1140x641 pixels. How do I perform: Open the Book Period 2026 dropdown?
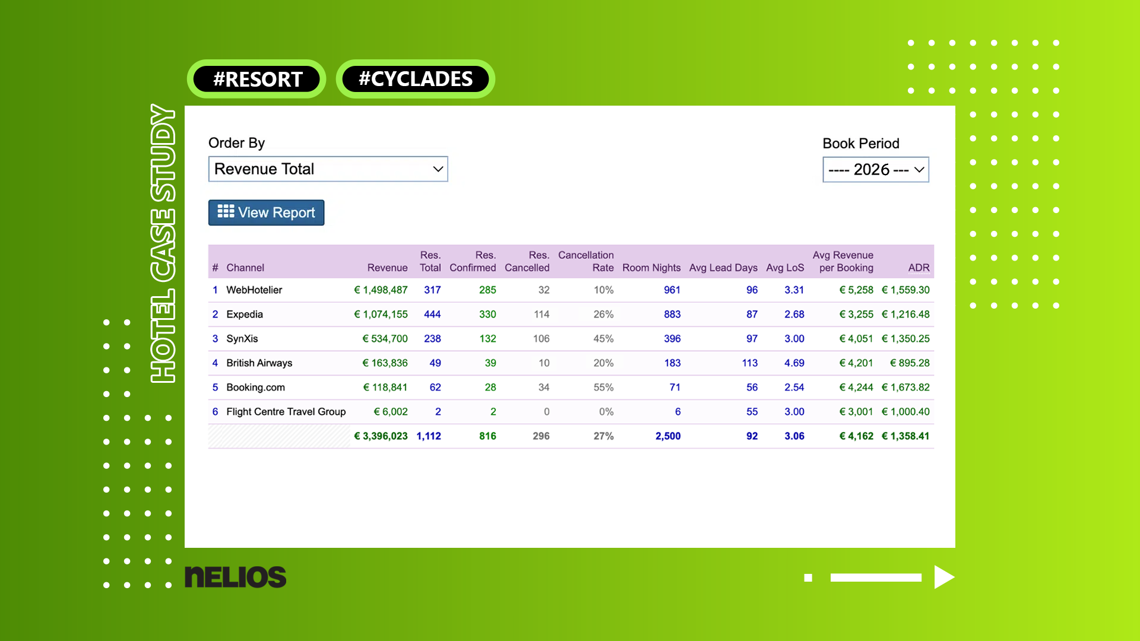click(875, 170)
